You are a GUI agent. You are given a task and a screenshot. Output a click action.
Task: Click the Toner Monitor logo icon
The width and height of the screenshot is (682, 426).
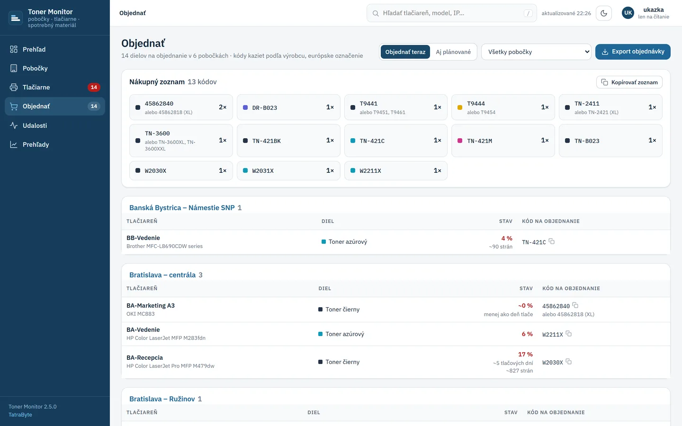coord(15,18)
